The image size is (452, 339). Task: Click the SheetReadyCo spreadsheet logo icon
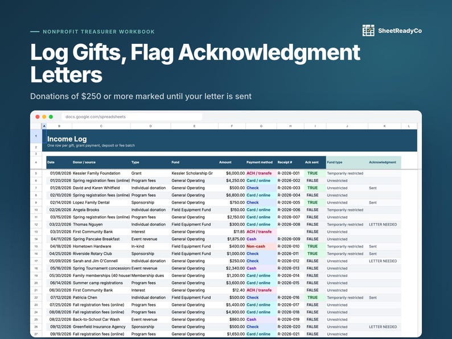tap(368, 31)
